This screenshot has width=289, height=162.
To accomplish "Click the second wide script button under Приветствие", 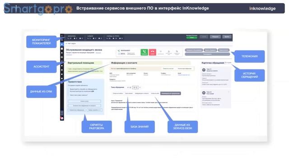I will 84,106.
